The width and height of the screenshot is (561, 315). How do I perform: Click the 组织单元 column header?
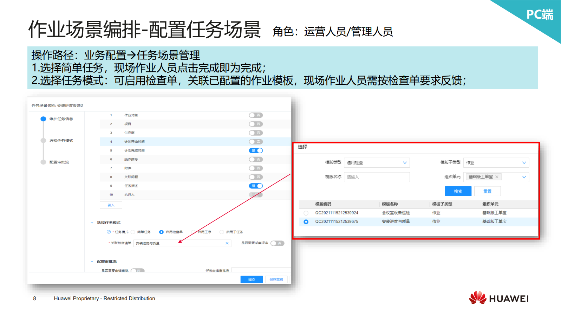(490, 204)
